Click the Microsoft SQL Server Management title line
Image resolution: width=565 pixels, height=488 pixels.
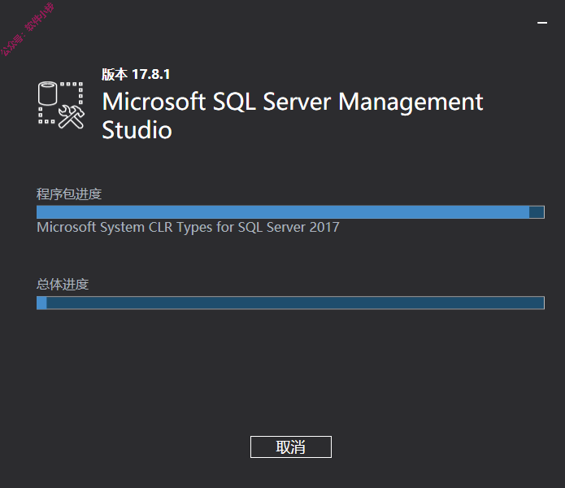[293, 102]
